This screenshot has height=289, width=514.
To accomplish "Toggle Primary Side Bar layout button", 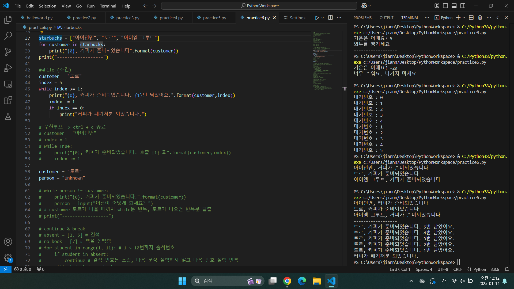I will pos(445,6).
